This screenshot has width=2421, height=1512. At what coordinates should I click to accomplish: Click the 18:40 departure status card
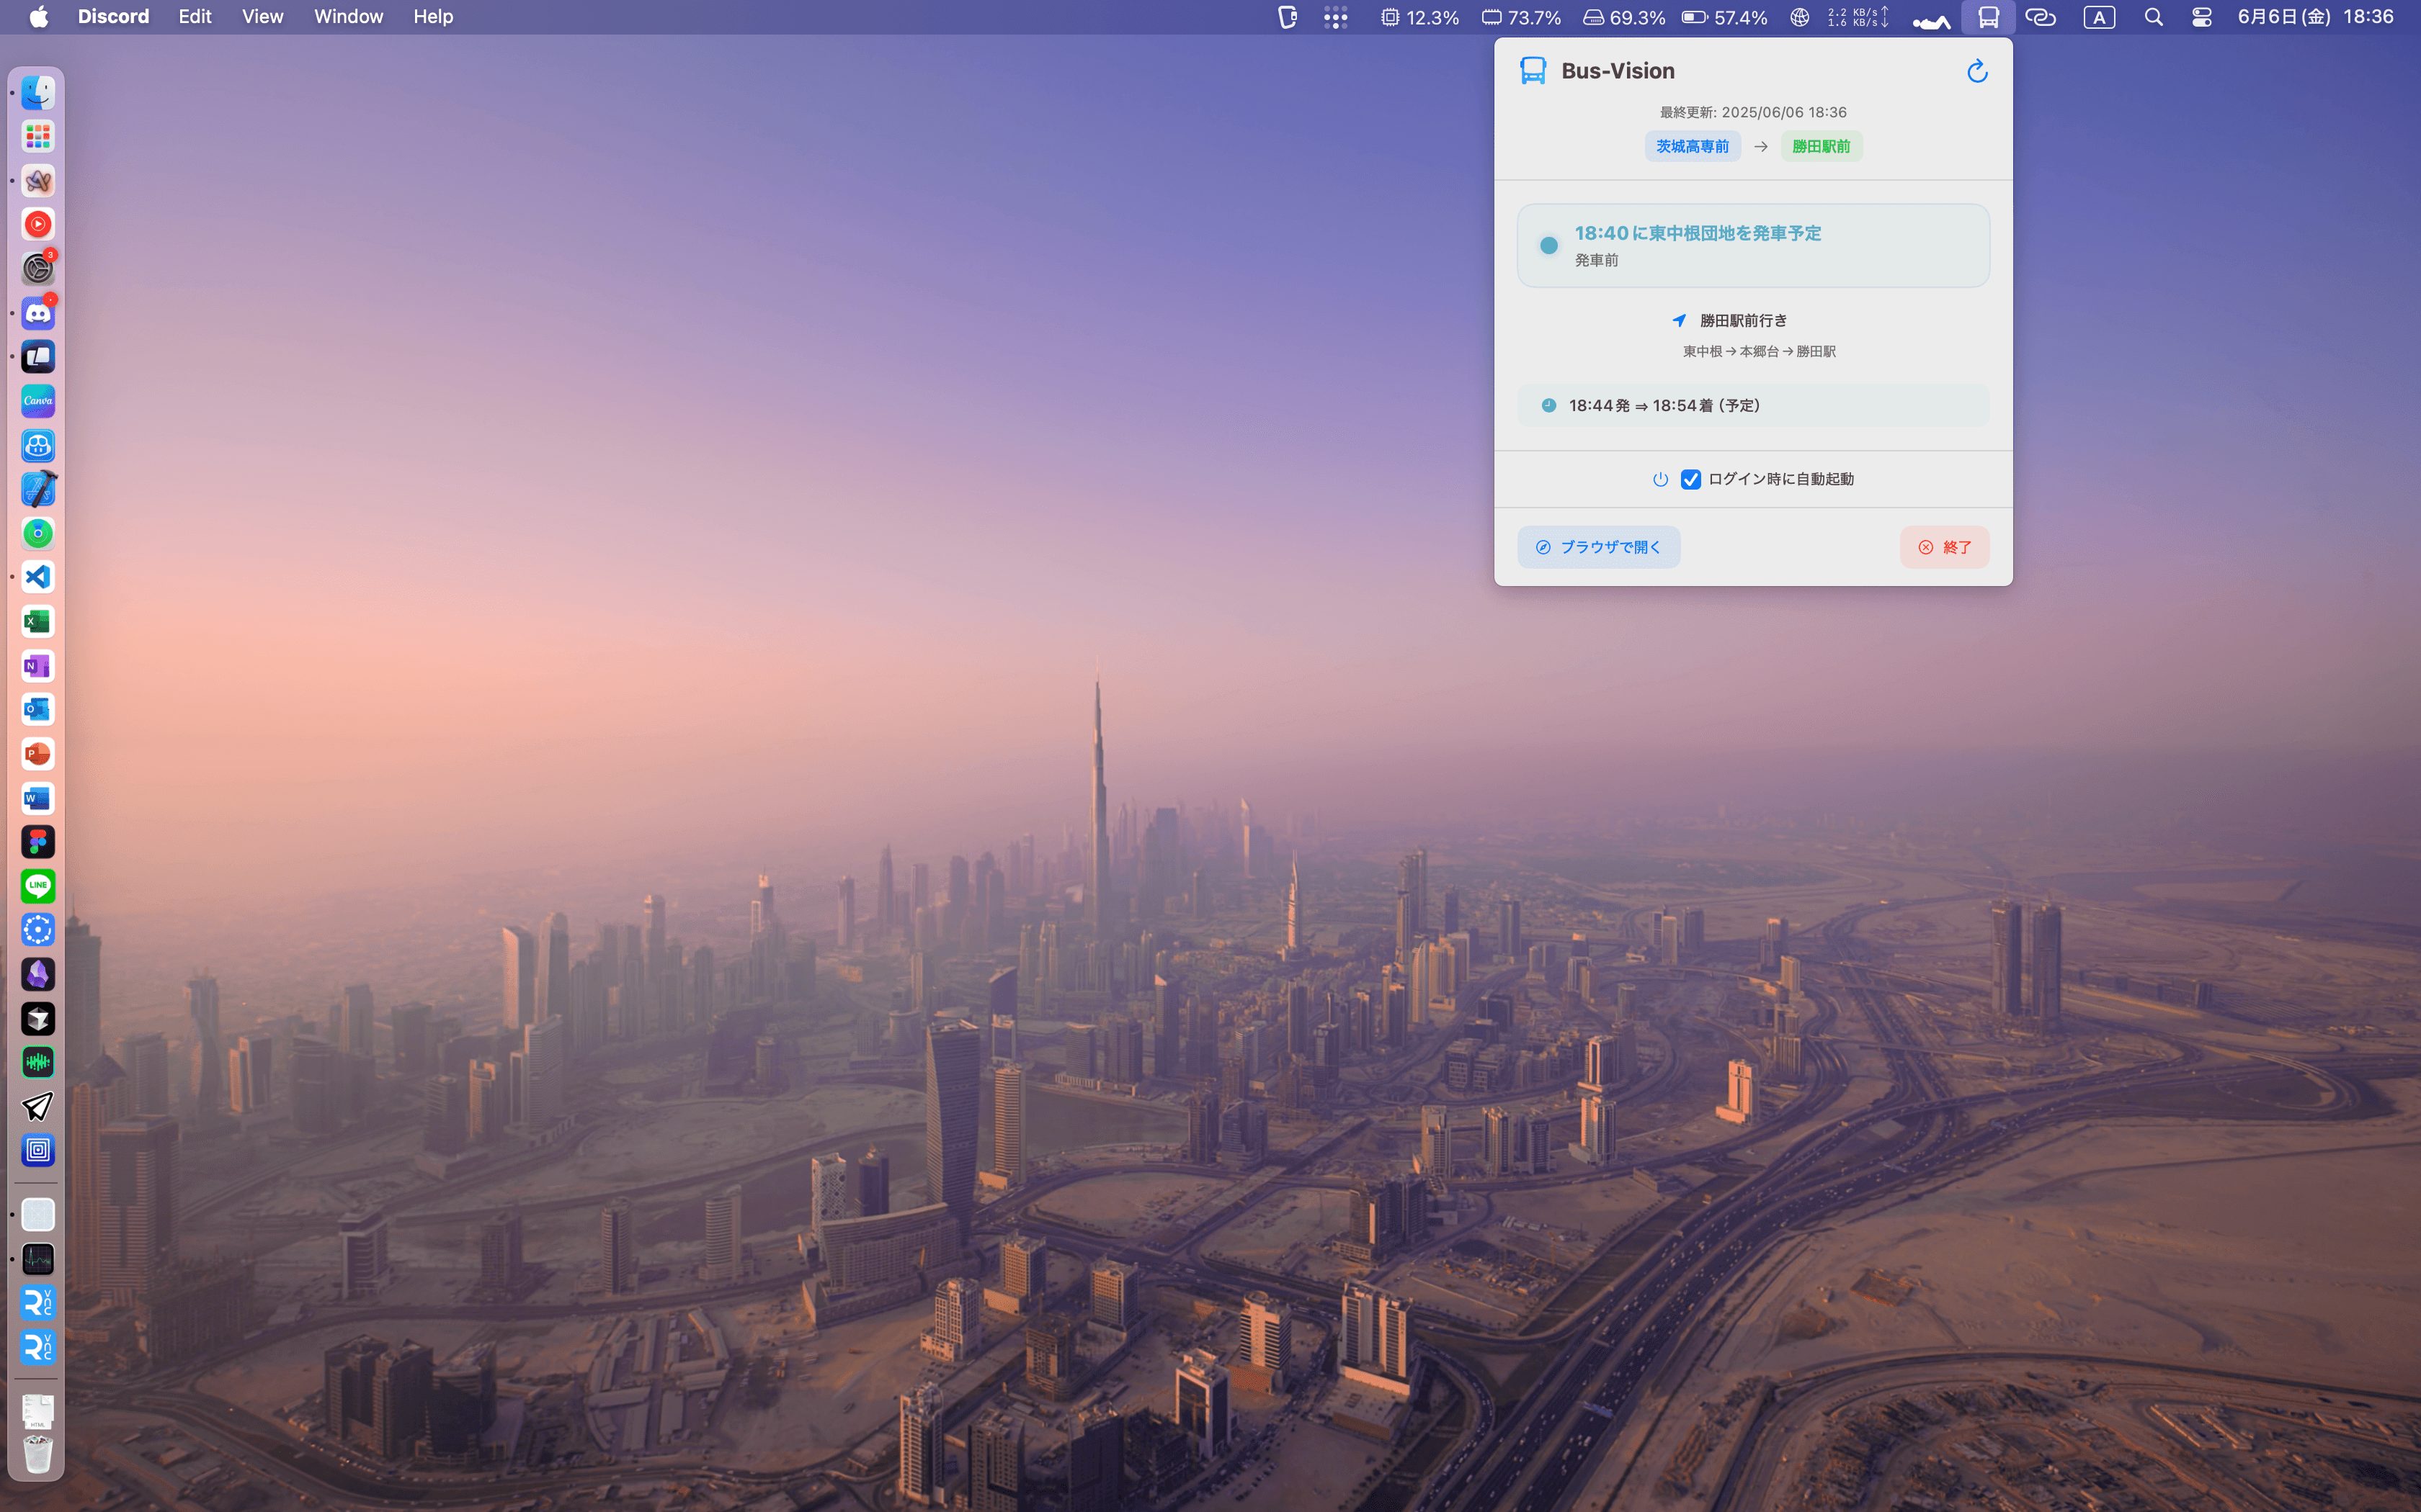coord(1752,245)
